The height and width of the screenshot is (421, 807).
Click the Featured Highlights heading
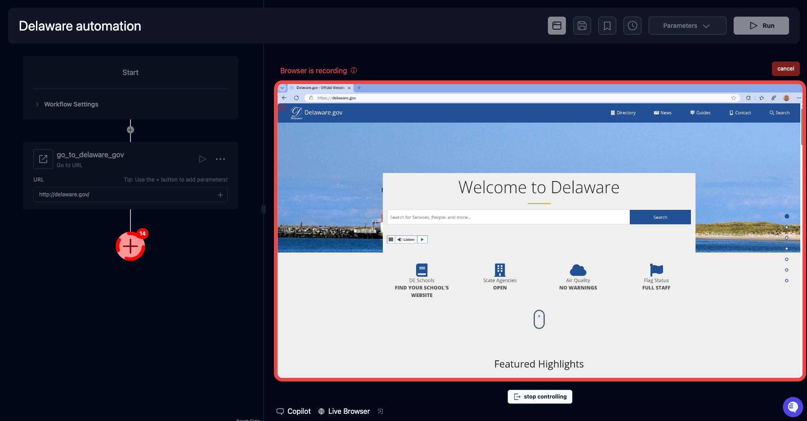click(x=539, y=364)
